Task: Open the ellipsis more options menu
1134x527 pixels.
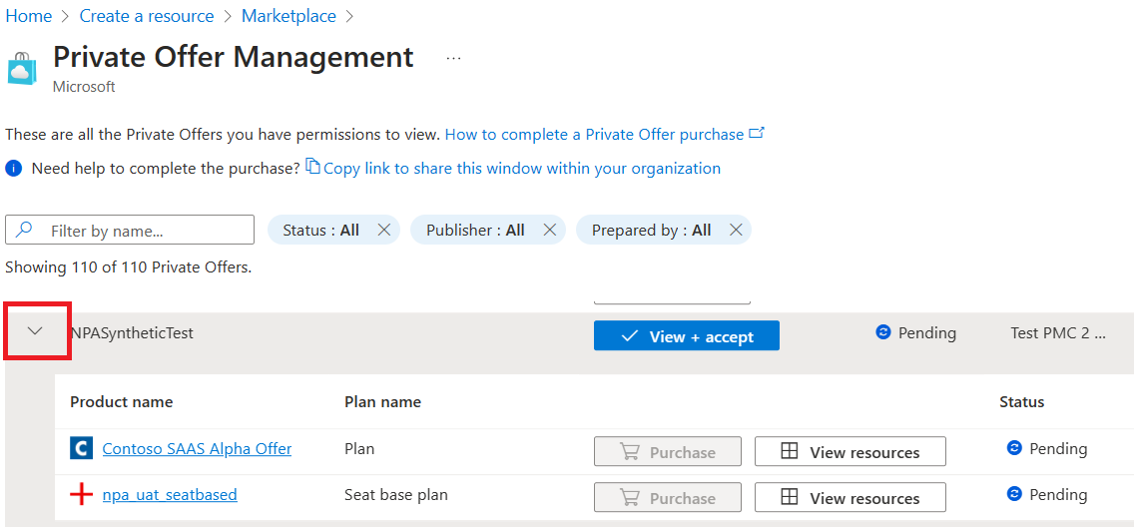Action: click(454, 58)
